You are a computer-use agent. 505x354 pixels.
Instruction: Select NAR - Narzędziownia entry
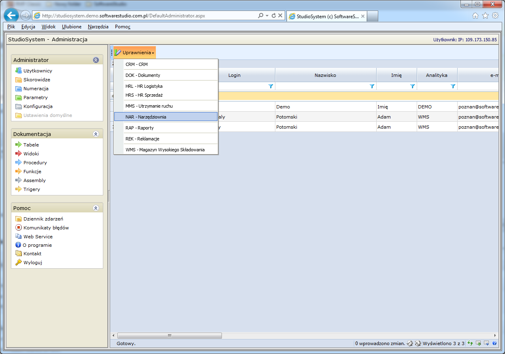click(166, 117)
